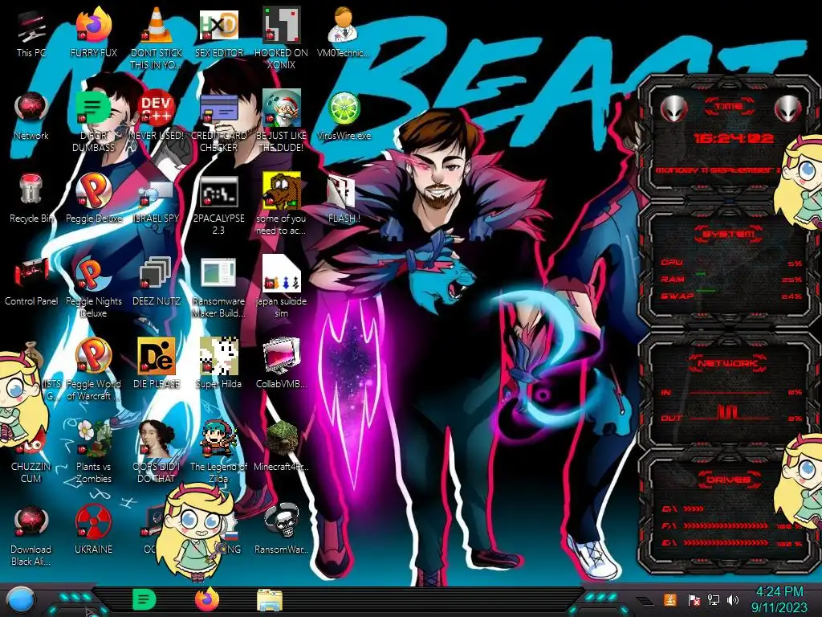Open File Explorer from the taskbar
Viewport: 822px width, 617px height.
point(270,600)
